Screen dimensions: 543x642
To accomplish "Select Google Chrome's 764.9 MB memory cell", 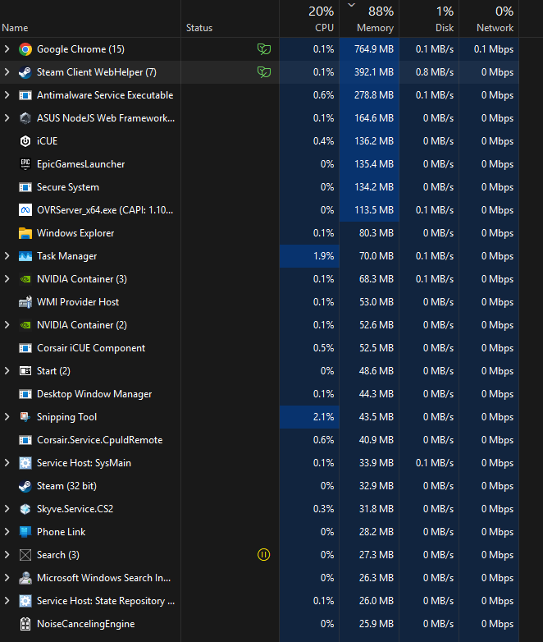I will [369, 49].
